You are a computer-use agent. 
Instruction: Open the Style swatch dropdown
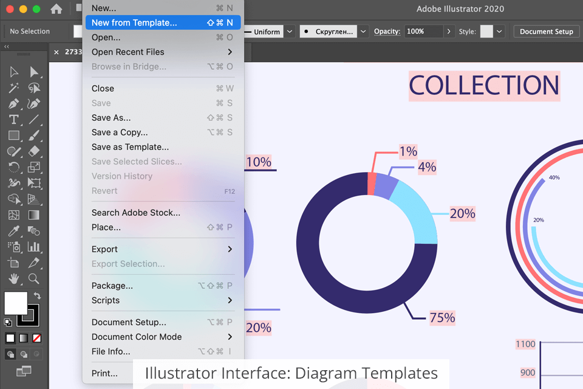(x=499, y=32)
